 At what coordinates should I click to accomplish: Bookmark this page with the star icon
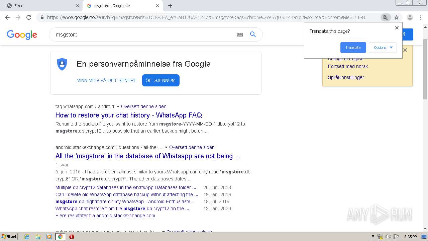pyautogui.click(x=397, y=17)
